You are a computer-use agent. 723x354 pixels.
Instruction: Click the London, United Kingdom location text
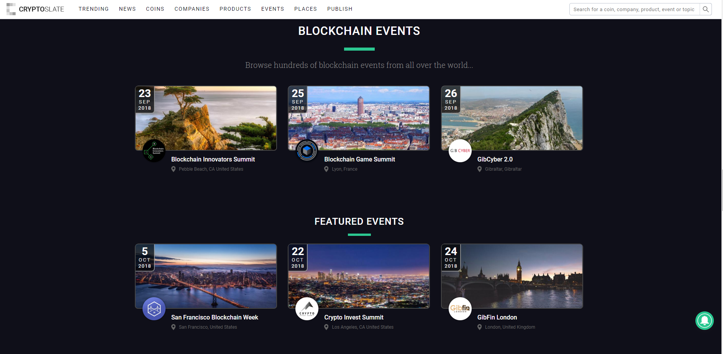510,327
